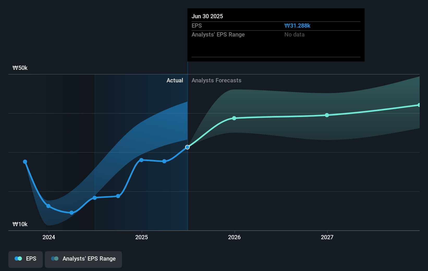Switch to the Actual section label
The width and height of the screenshot is (428, 271).
point(175,81)
